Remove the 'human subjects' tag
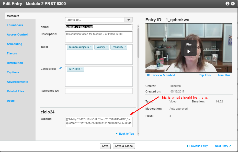238x152 pixels. click(91, 47)
